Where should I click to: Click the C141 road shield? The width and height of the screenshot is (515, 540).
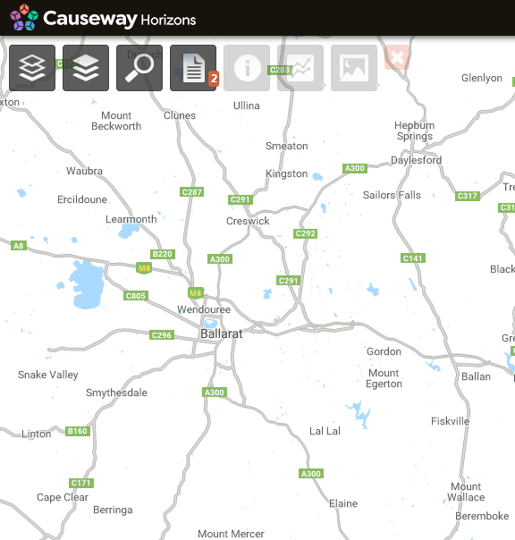click(x=413, y=258)
